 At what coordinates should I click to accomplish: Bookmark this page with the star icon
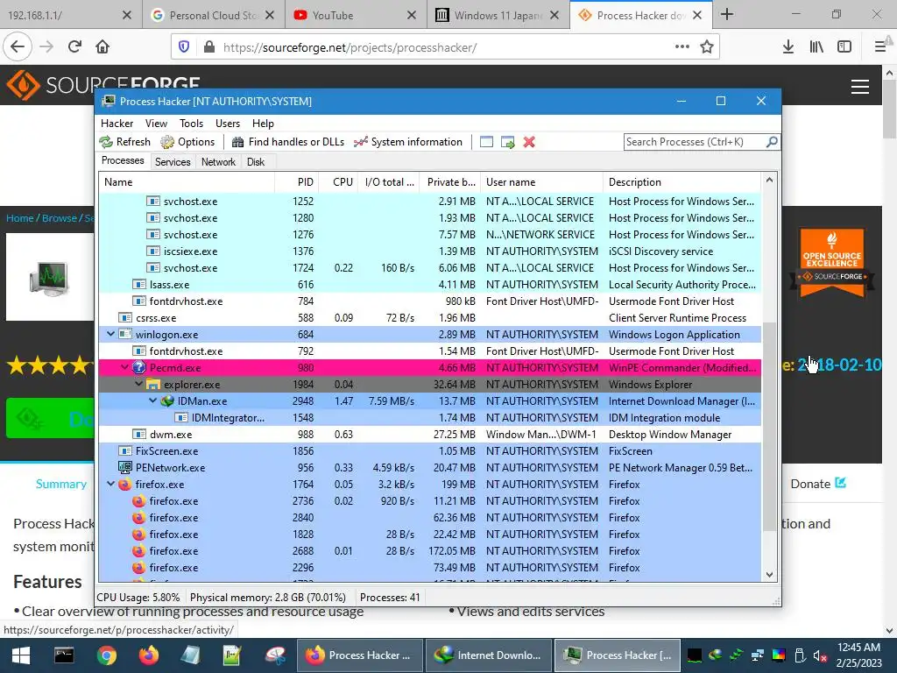coord(707,47)
